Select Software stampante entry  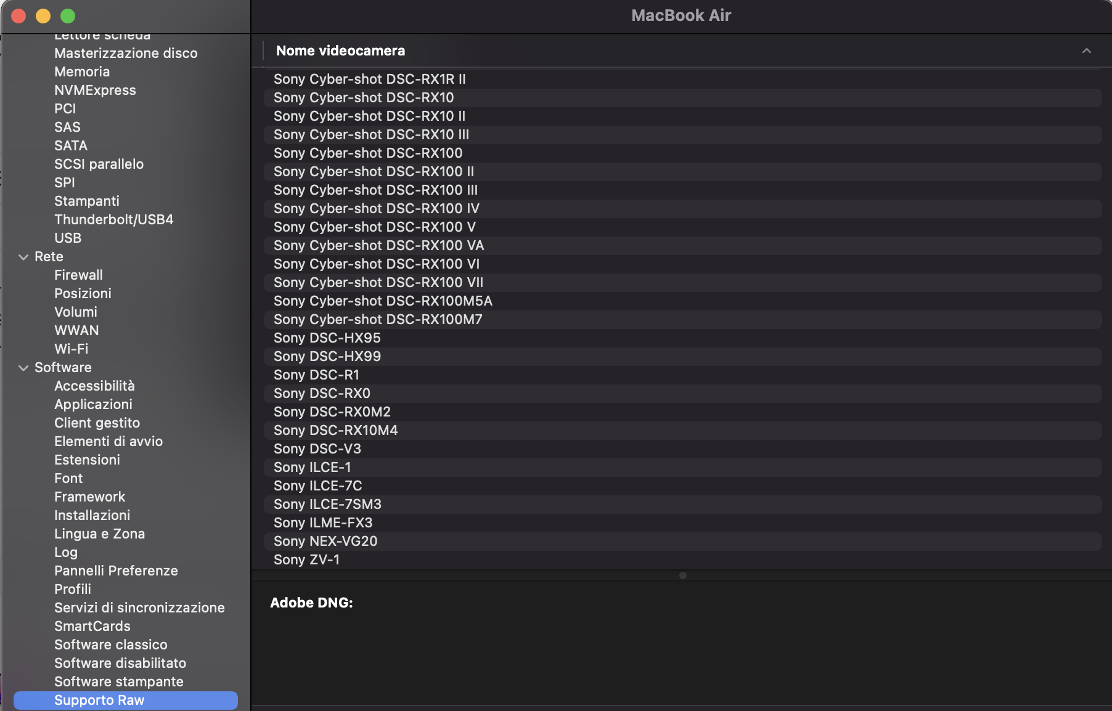(119, 682)
